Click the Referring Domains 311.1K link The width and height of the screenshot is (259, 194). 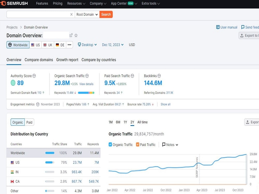[170, 93]
